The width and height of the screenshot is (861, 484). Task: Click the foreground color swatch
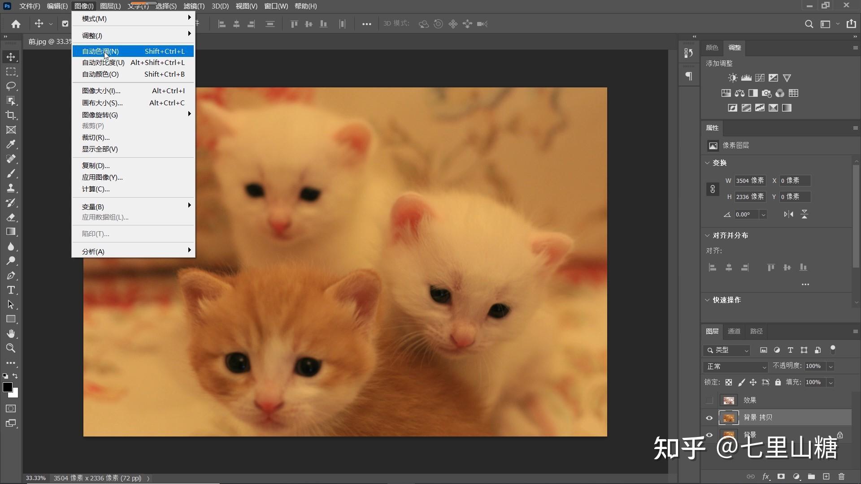(7, 387)
